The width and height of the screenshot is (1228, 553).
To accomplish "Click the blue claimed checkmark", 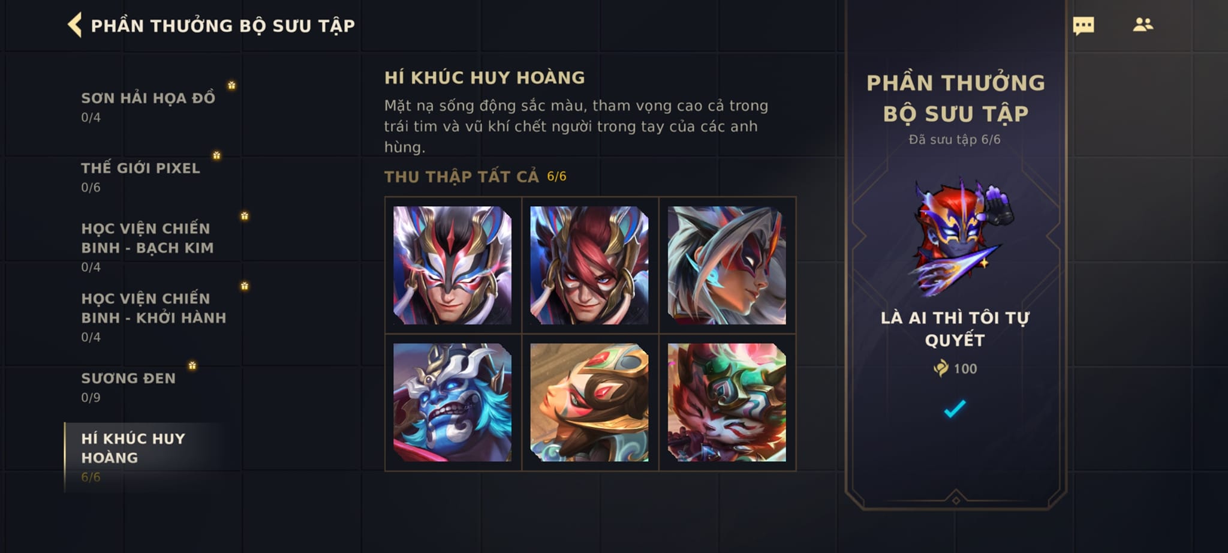I will pos(955,408).
